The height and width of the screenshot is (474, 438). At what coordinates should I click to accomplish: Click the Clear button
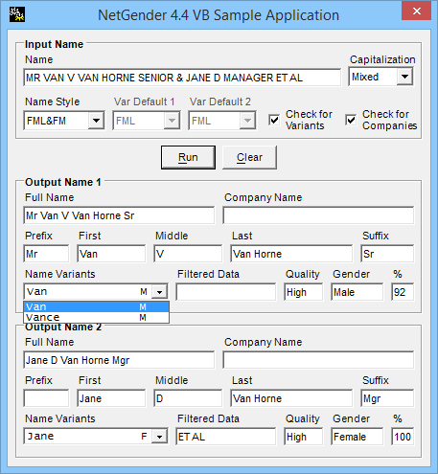(x=249, y=157)
